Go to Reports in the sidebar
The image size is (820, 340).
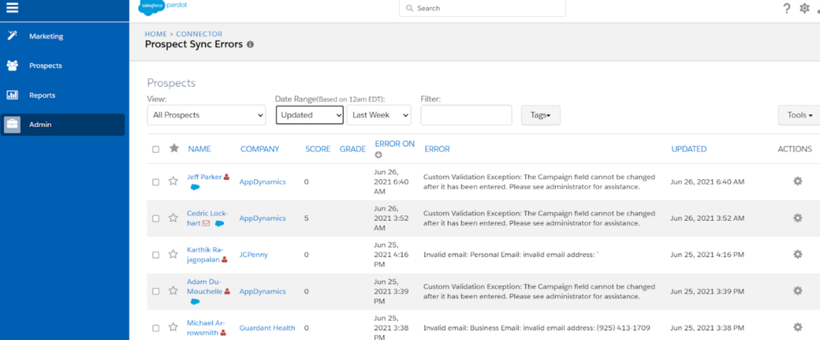42,95
